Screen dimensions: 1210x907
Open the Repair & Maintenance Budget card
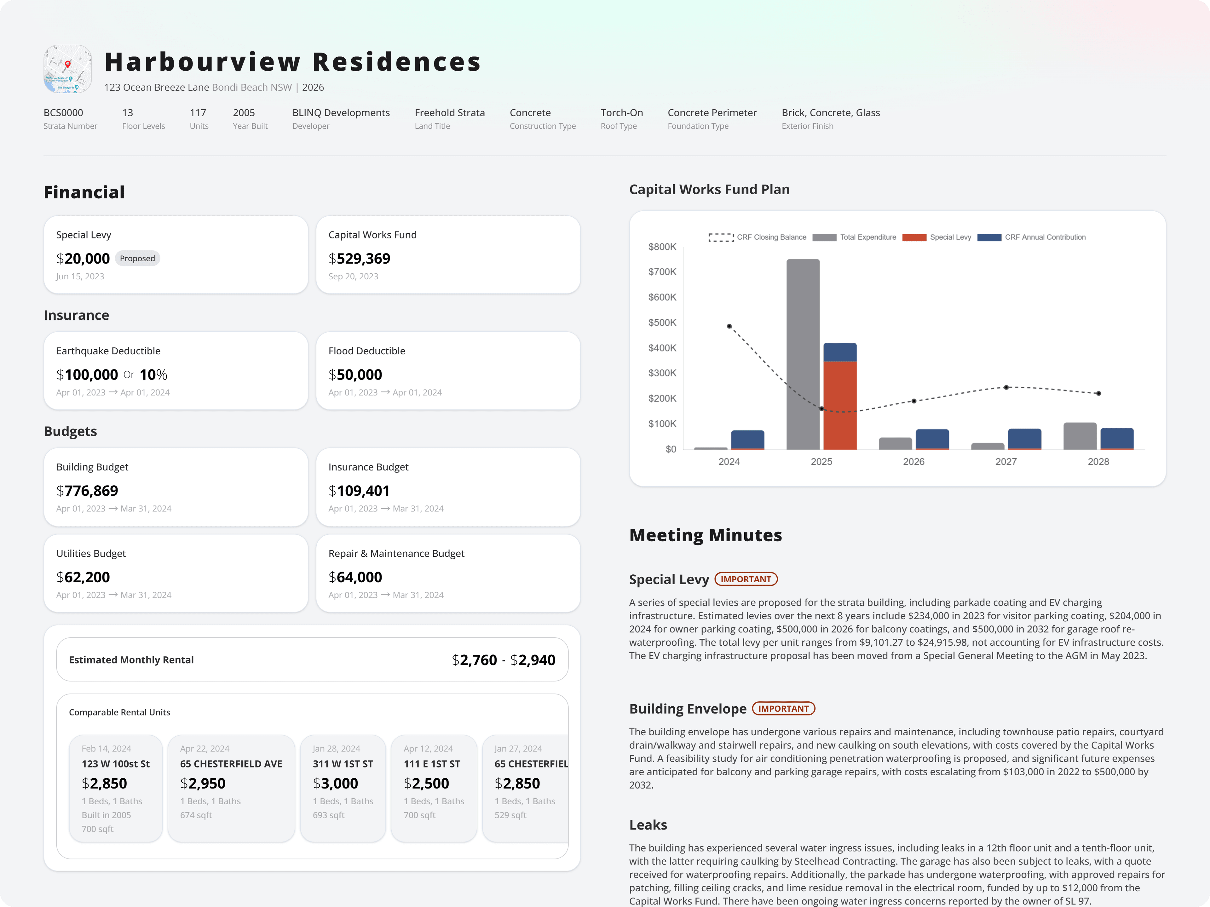448,573
